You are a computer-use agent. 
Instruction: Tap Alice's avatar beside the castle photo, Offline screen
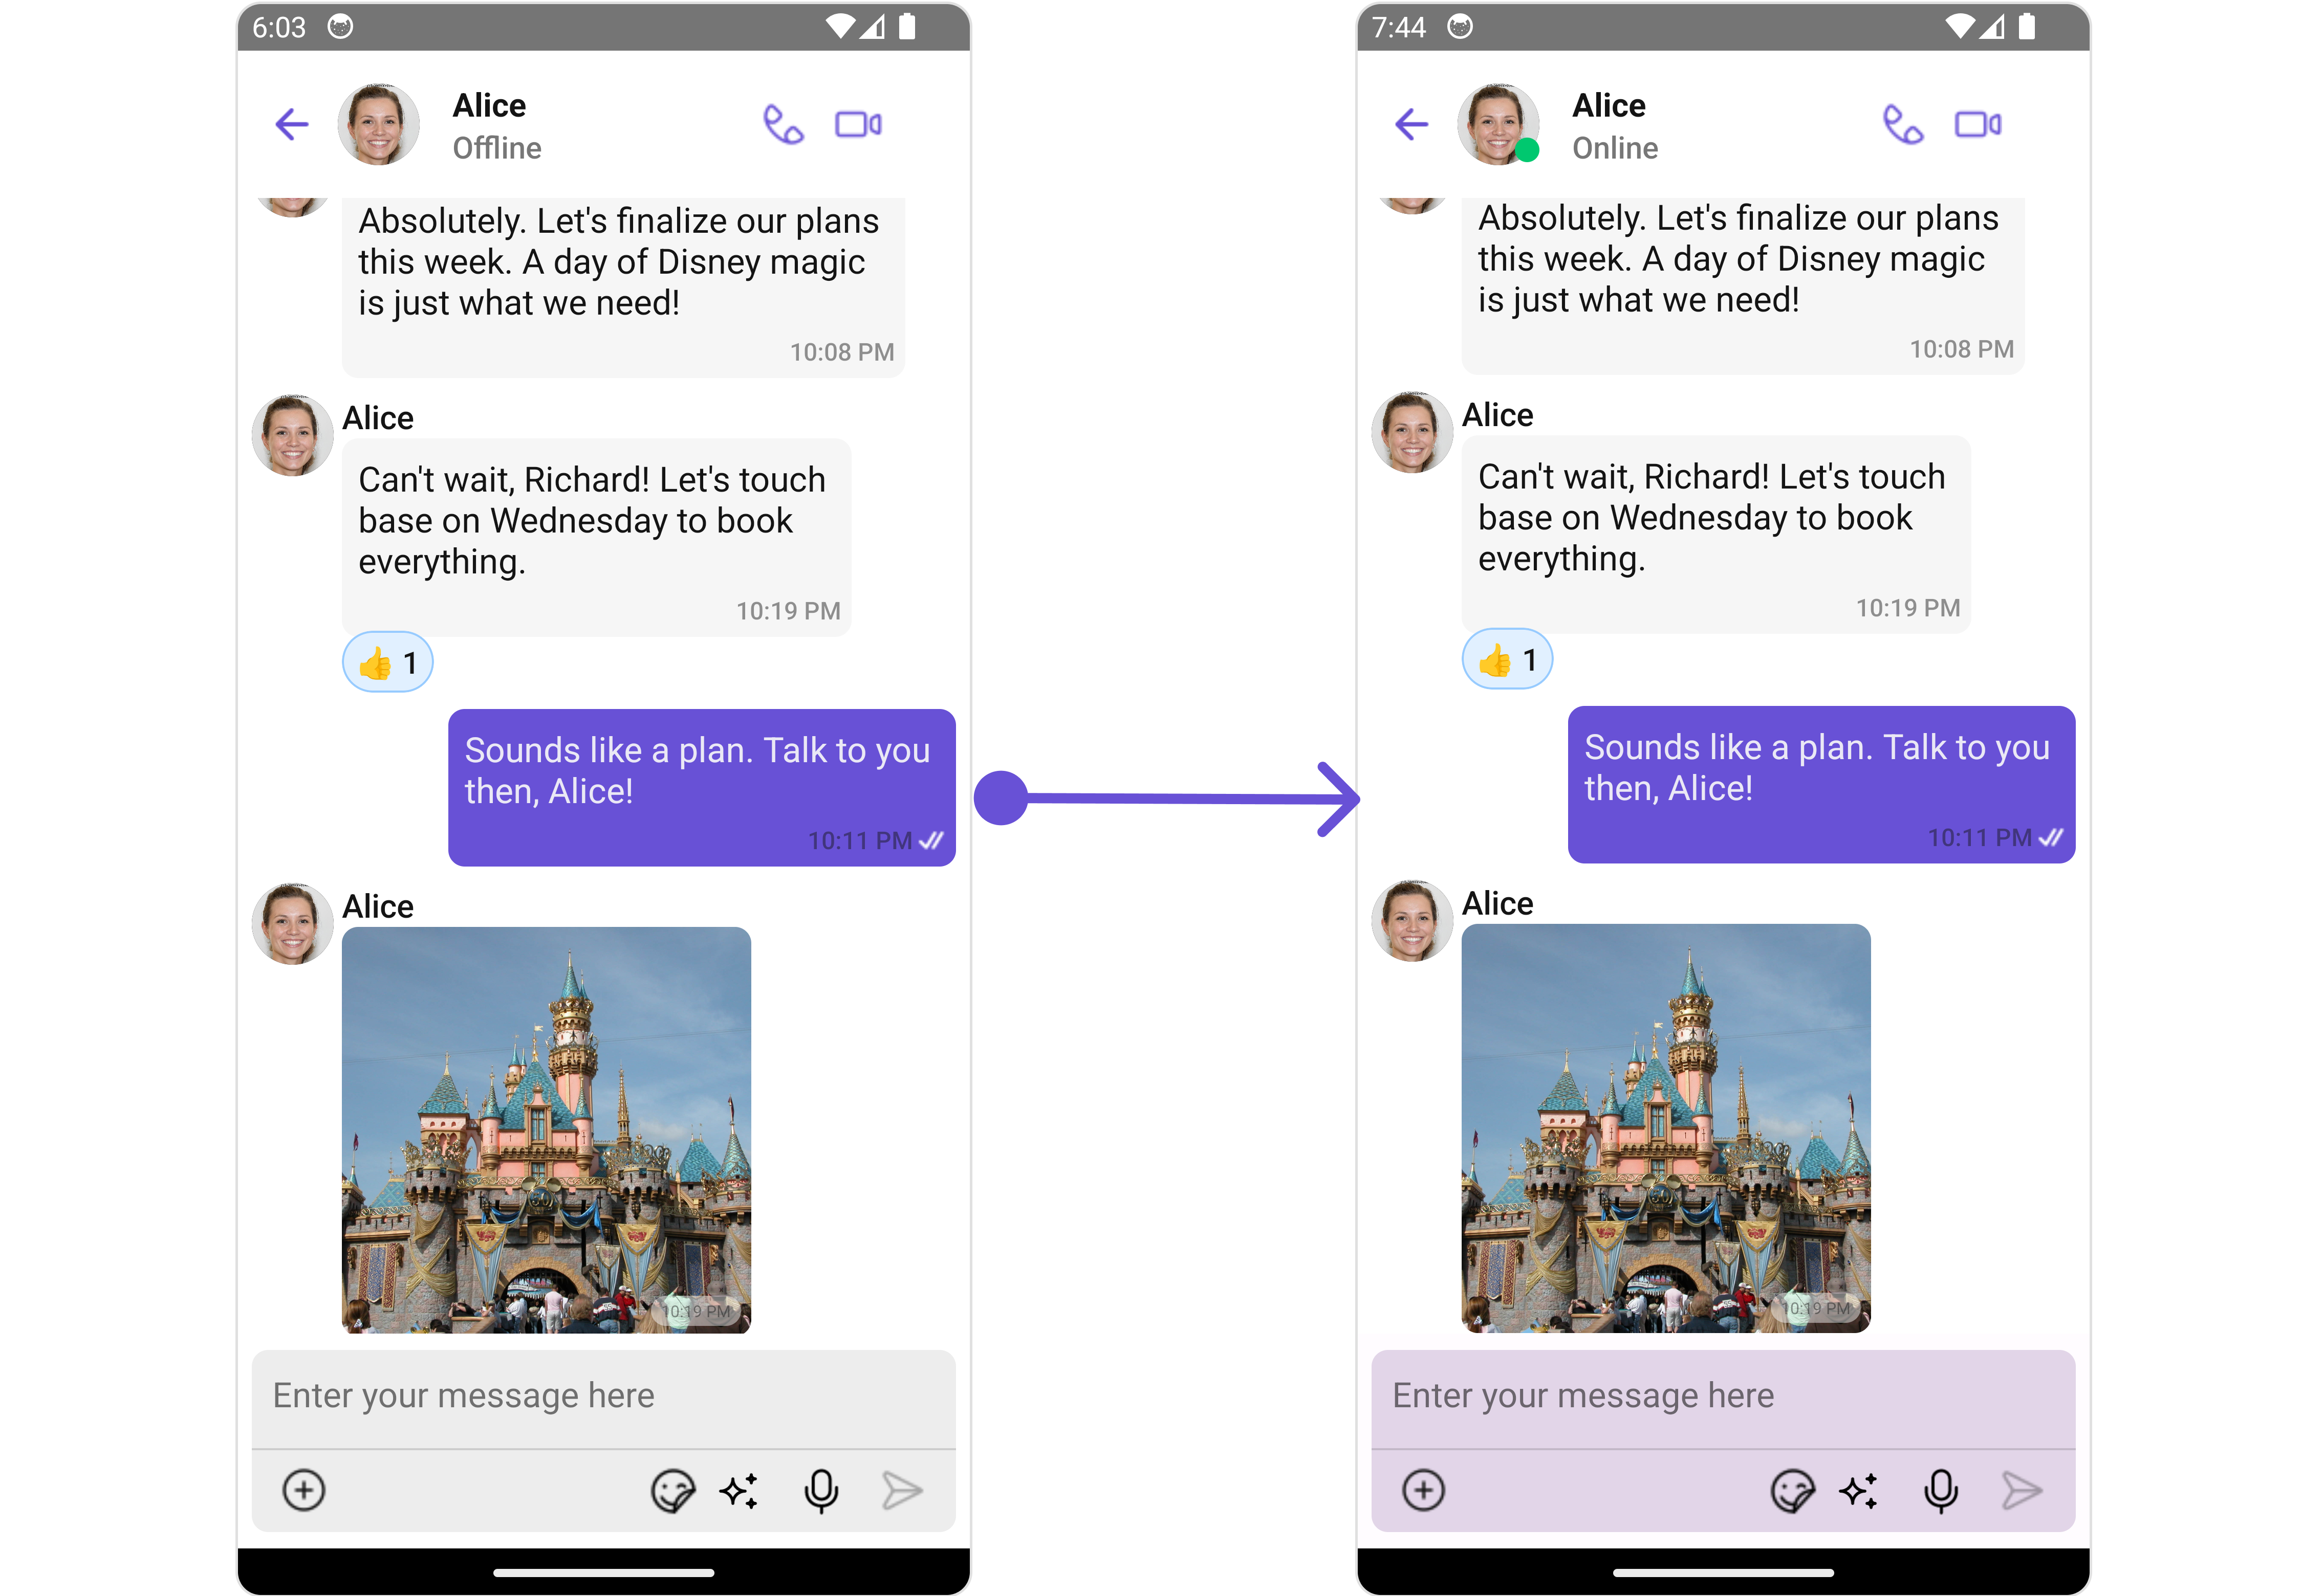(292, 924)
